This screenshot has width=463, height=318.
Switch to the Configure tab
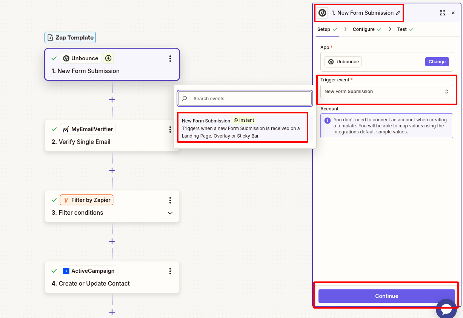coord(363,29)
